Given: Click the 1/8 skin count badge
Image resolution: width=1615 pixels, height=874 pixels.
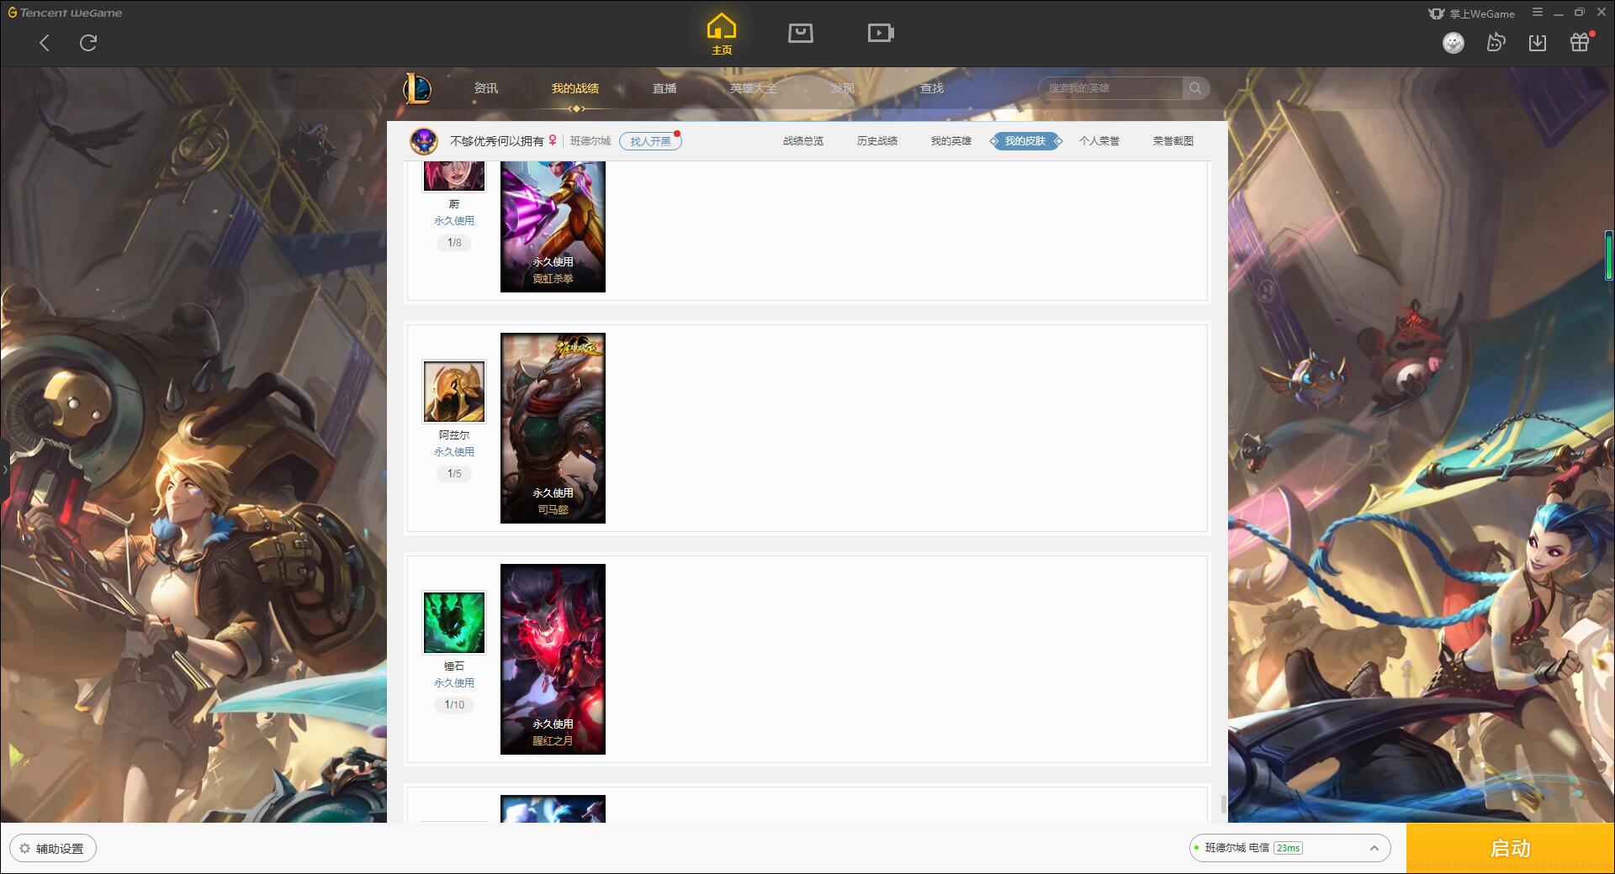Looking at the screenshot, I should click(x=454, y=243).
